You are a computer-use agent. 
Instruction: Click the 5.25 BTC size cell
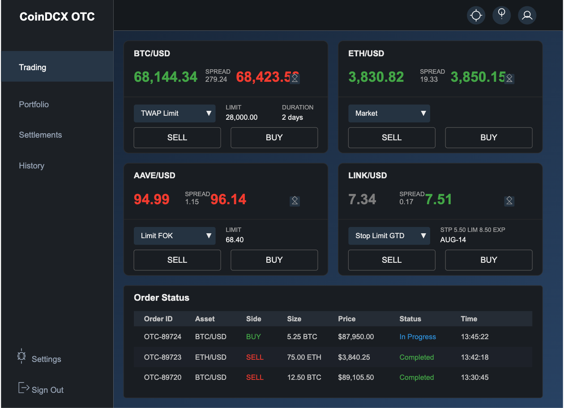pyautogui.click(x=302, y=337)
